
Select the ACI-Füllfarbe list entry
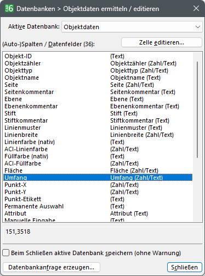(x=98, y=163)
